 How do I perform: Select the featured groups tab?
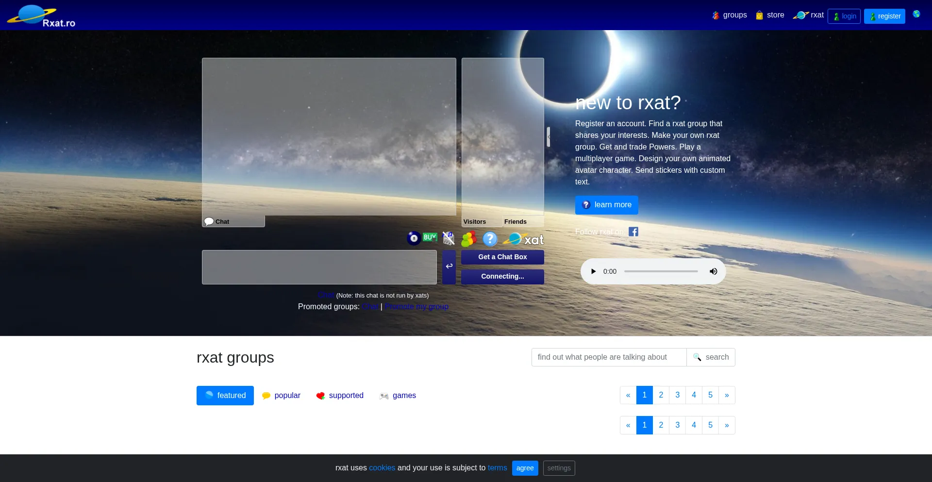[225, 396]
